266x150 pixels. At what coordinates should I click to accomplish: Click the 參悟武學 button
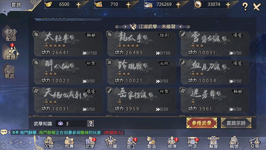202,123
